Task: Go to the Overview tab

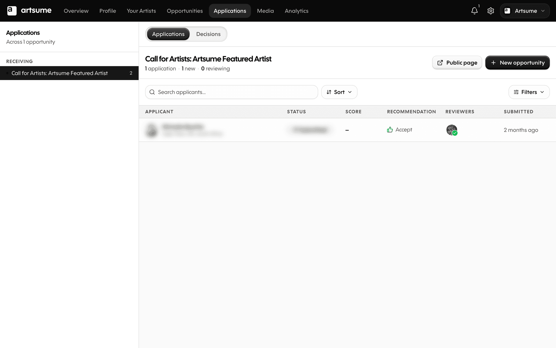Action: [76, 11]
